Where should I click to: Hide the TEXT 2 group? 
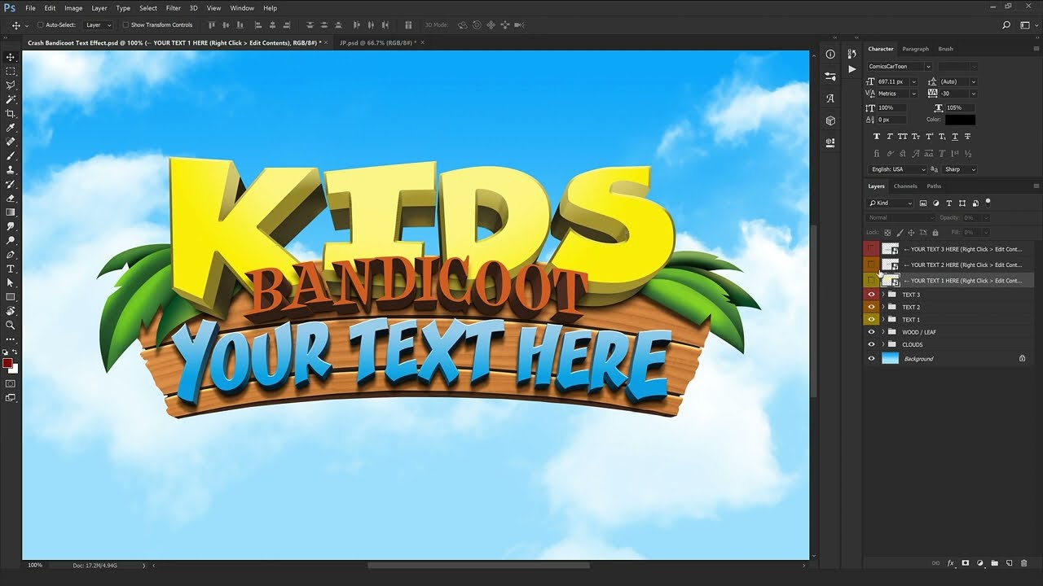tap(871, 307)
